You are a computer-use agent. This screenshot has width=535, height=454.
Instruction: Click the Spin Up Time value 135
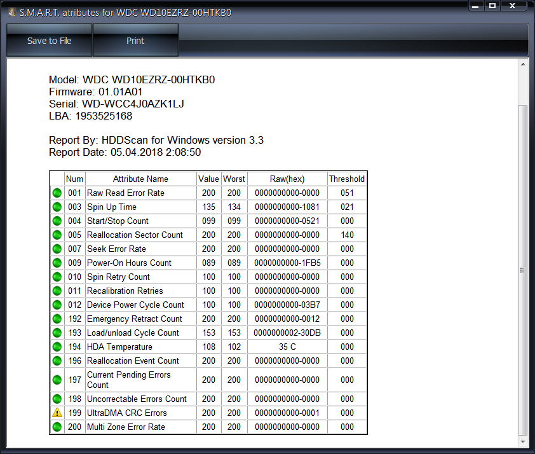coord(208,207)
